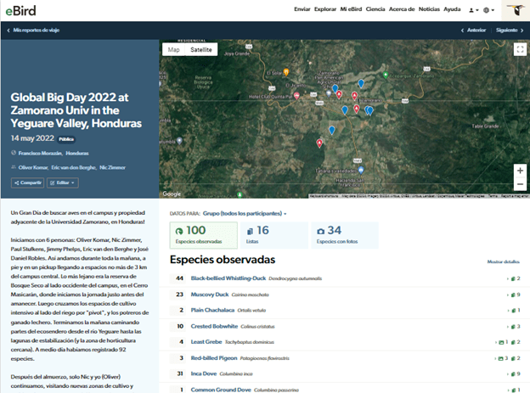Screen dimensions: 530x393
Task: Expand the Red-billed Pigeon checklist count icon
Action: point(515,358)
